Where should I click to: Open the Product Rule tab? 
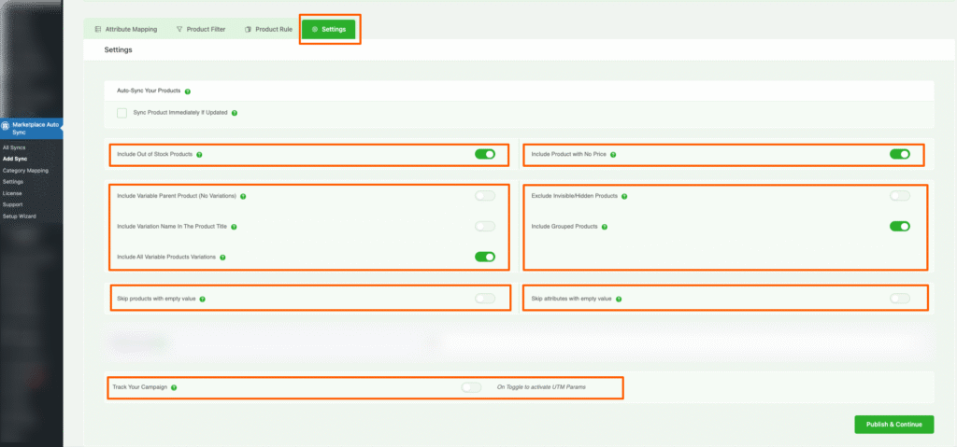[268, 29]
